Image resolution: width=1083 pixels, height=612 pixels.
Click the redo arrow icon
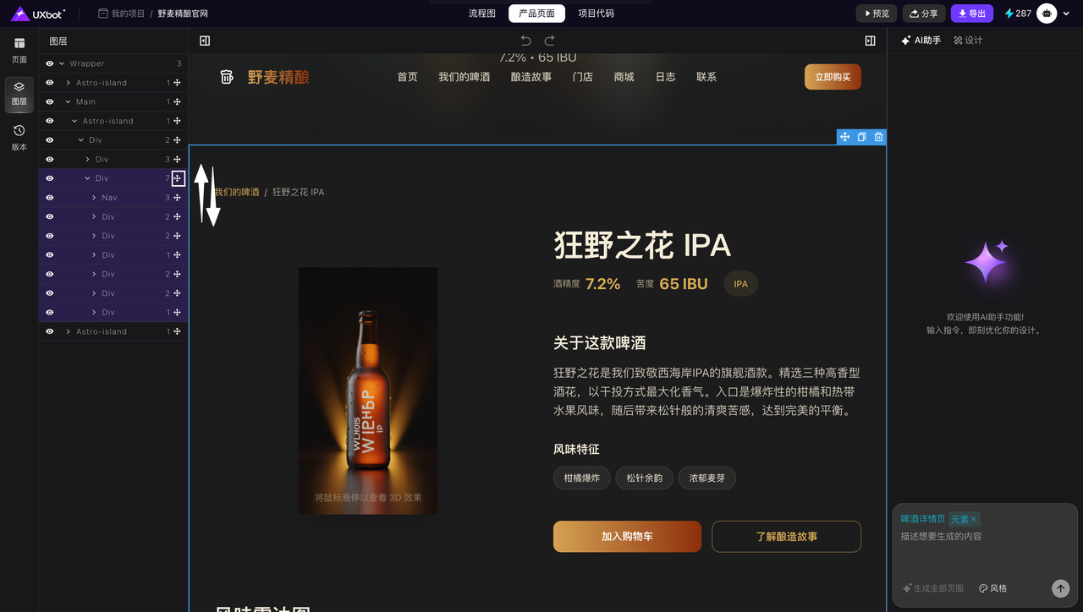549,41
